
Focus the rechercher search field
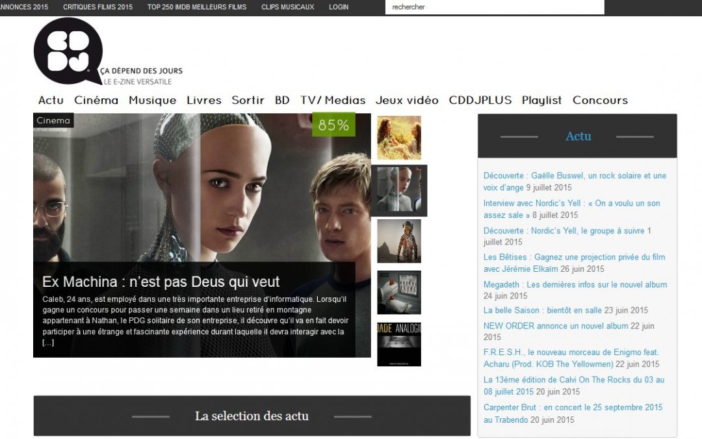tap(495, 7)
